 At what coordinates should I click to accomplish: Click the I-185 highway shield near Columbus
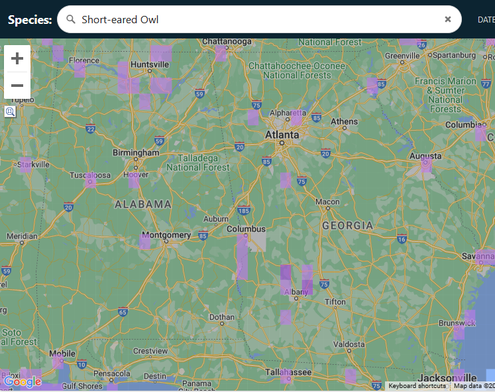click(244, 211)
